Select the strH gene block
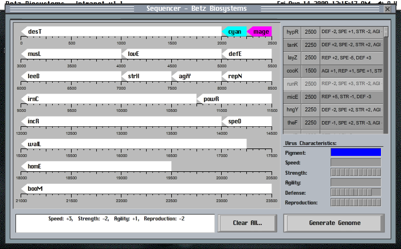 (146, 75)
